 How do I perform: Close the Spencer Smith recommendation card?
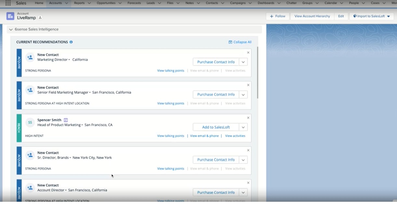(248, 118)
